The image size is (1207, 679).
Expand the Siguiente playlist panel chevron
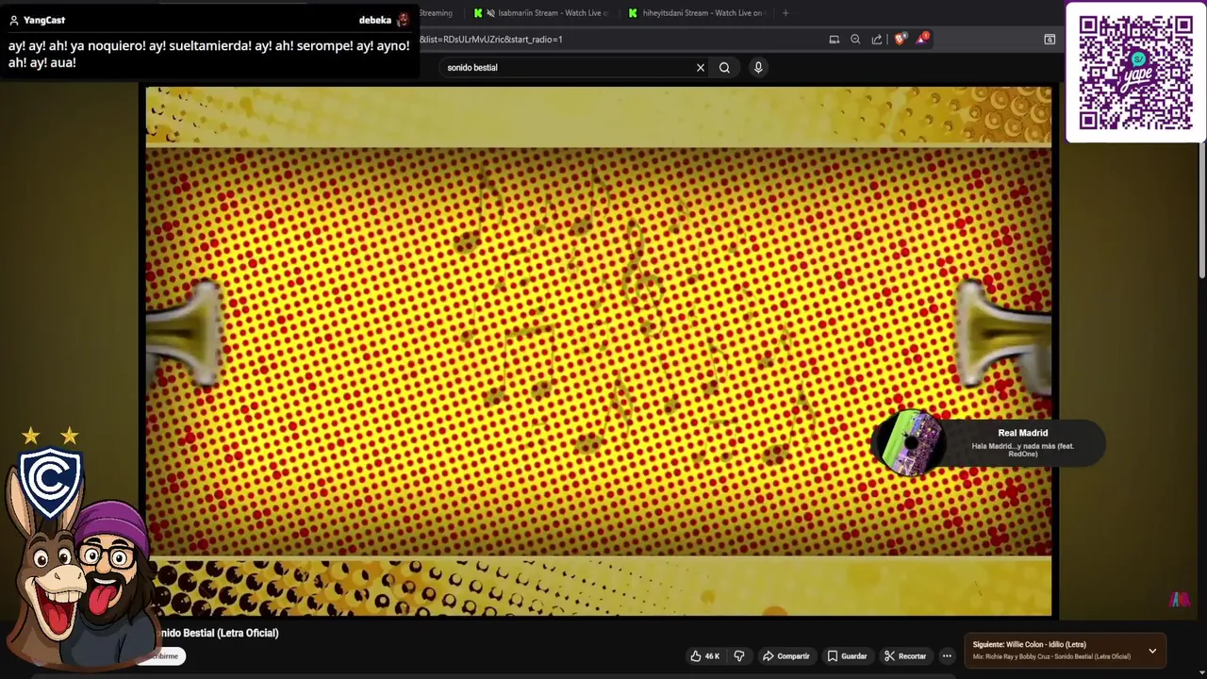coord(1152,651)
